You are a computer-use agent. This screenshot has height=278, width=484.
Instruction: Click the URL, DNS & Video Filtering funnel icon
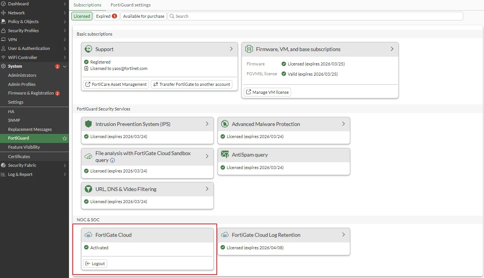[x=88, y=189]
